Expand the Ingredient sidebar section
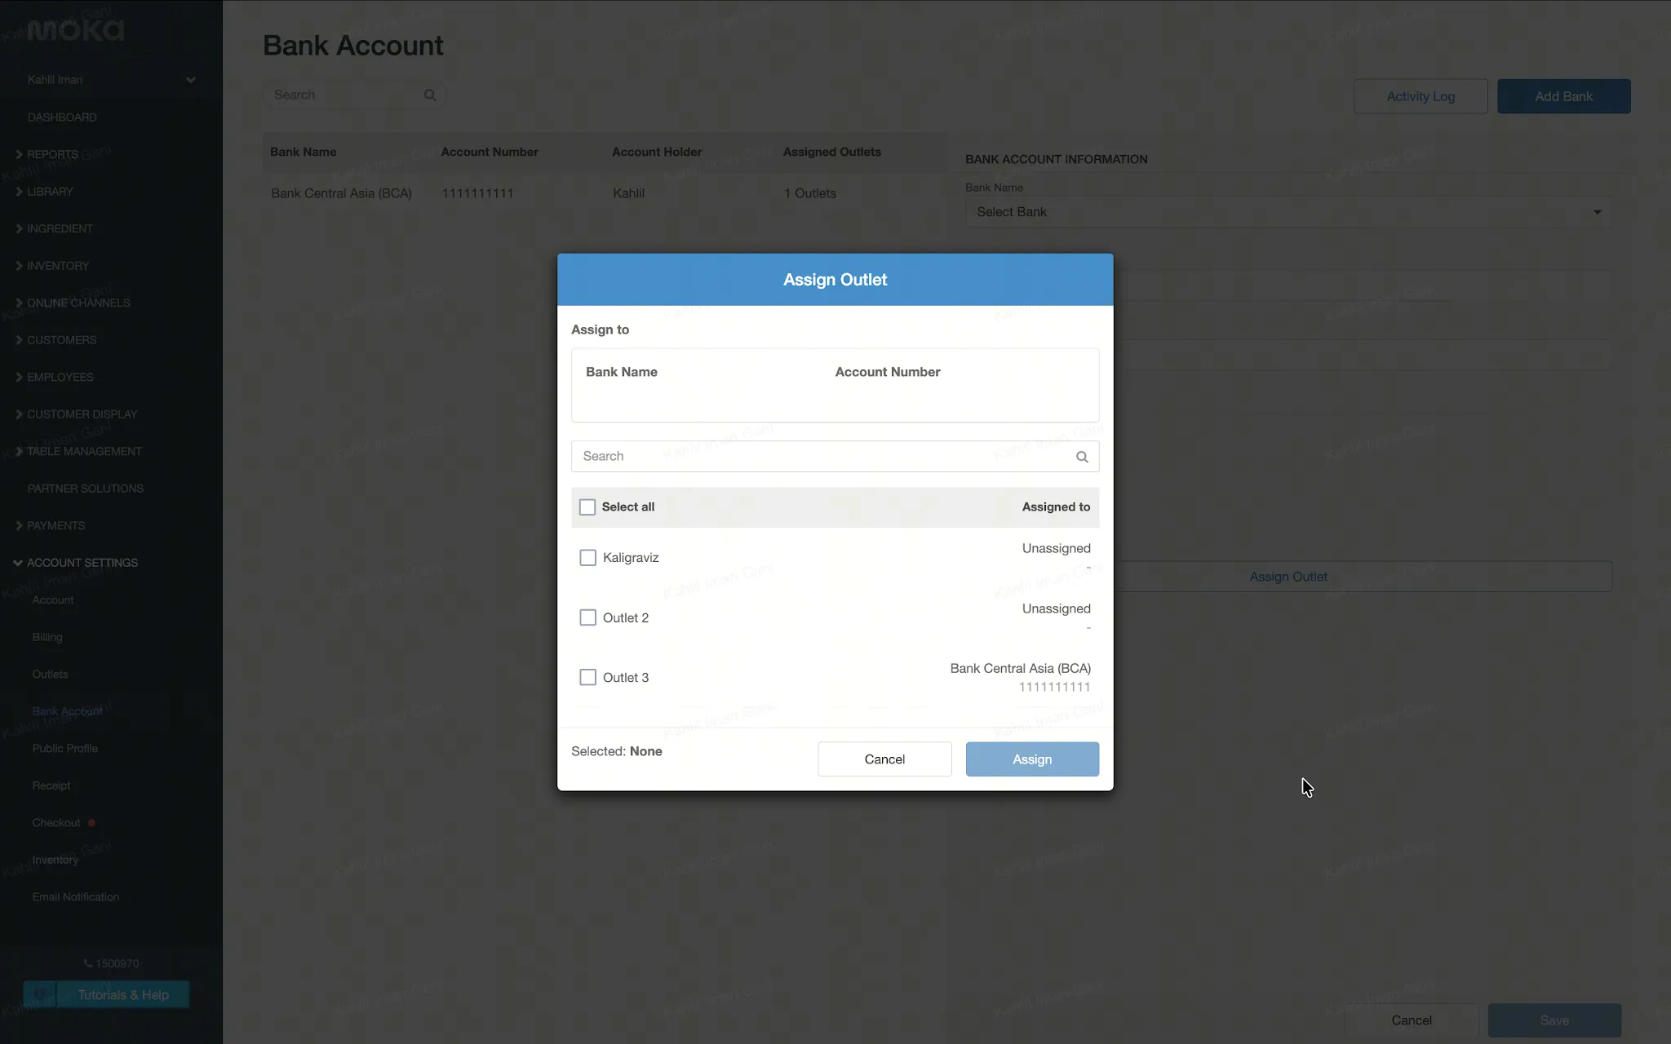The height and width of the screenshot is (1044, 1671). [60, 228]
